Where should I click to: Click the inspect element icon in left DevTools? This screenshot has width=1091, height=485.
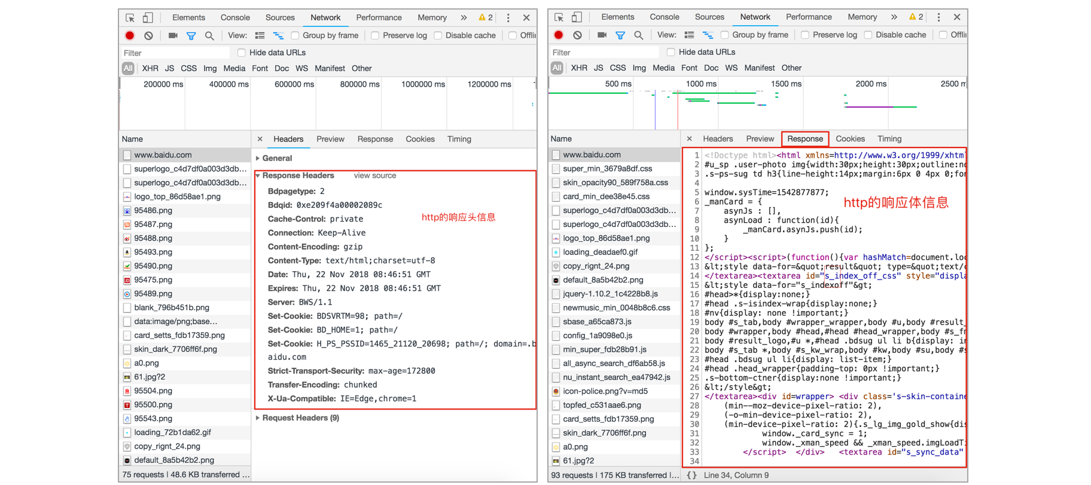130,18
